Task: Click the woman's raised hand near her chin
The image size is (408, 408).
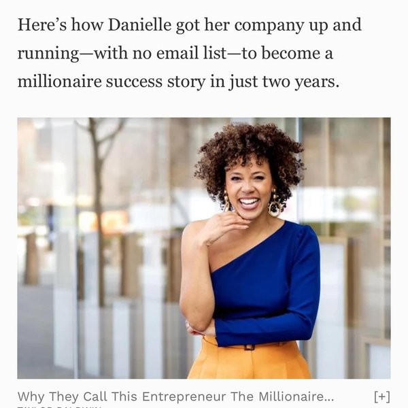Action: 221,224
